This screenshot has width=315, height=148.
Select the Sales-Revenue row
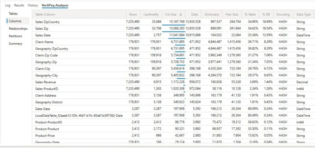(x=173, y=82)
